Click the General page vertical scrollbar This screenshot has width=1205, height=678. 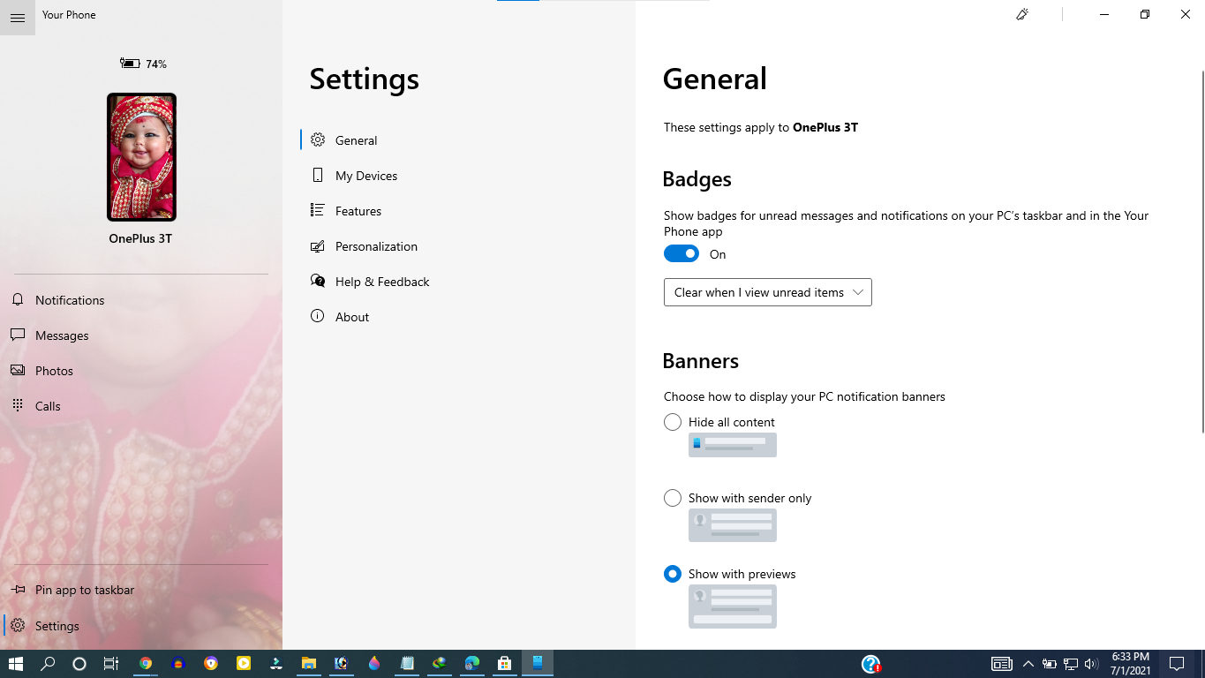tap(1201, 252)
